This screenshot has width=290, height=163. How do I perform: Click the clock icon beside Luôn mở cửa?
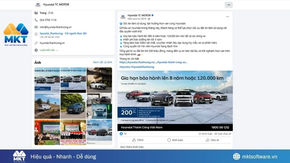[36, 50]
